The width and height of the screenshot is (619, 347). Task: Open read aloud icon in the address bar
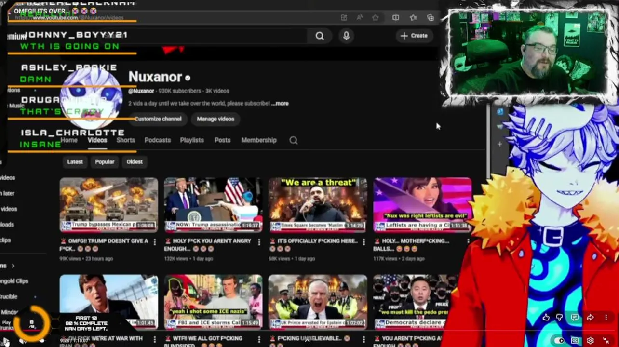point(360,18)
